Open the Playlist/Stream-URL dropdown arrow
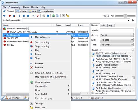The image size is (138, 110). click(128, 20)
